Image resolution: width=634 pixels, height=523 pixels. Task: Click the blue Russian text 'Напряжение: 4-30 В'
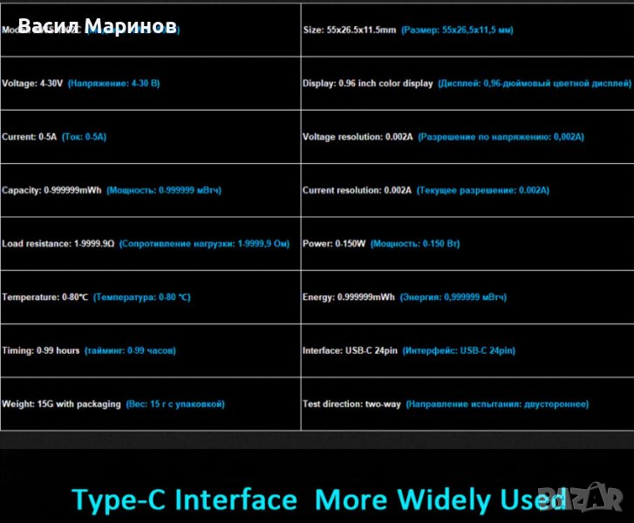[x=112, y=84]
